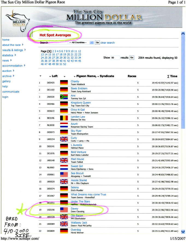Click the Show results number field

pyautogui.click(x=115, y=58)
